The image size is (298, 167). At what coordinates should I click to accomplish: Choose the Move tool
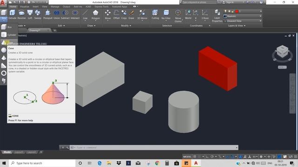tap(108, 15)
